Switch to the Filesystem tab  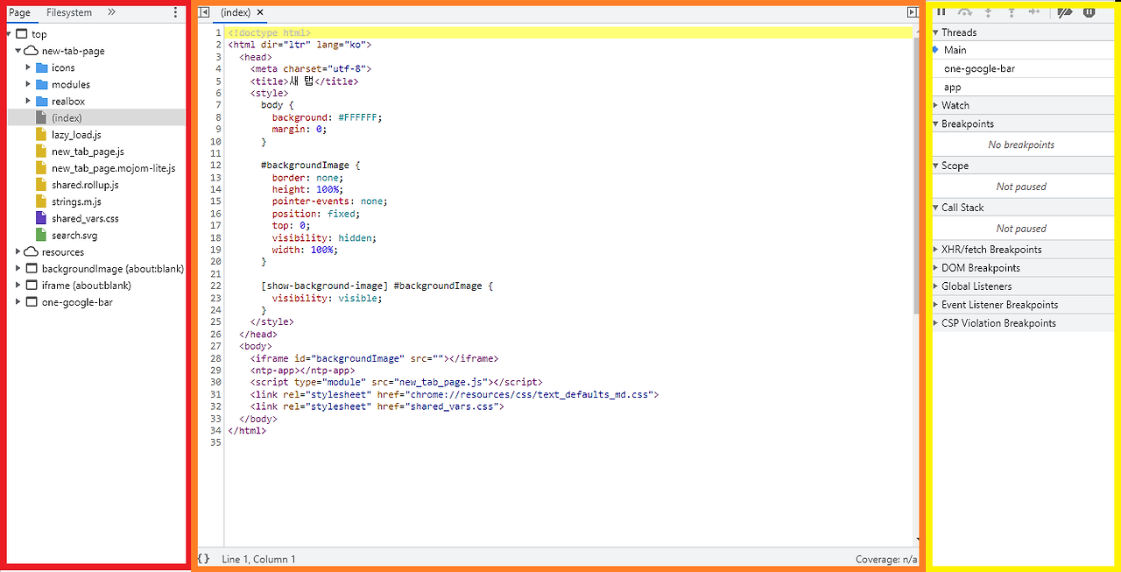coord(69,12)
